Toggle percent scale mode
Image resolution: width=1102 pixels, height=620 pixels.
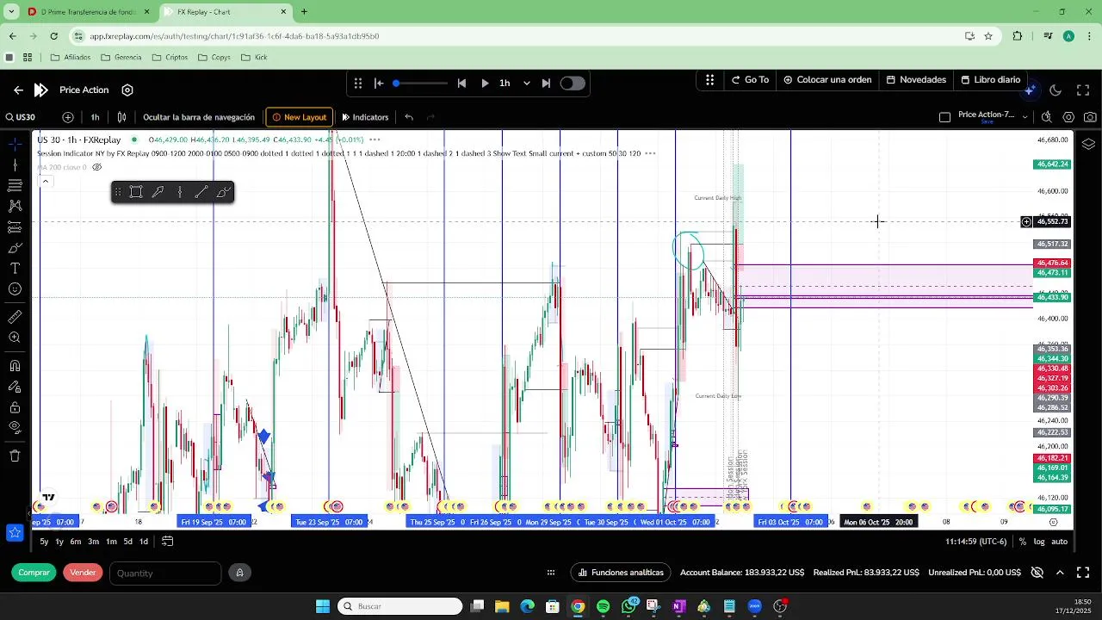tap(1023, 542)
